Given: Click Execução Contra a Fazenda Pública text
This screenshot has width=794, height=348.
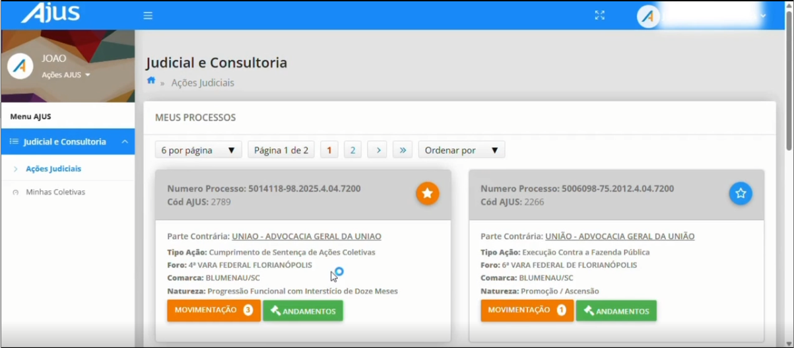Looking at the screenshot, I should 586,252.
